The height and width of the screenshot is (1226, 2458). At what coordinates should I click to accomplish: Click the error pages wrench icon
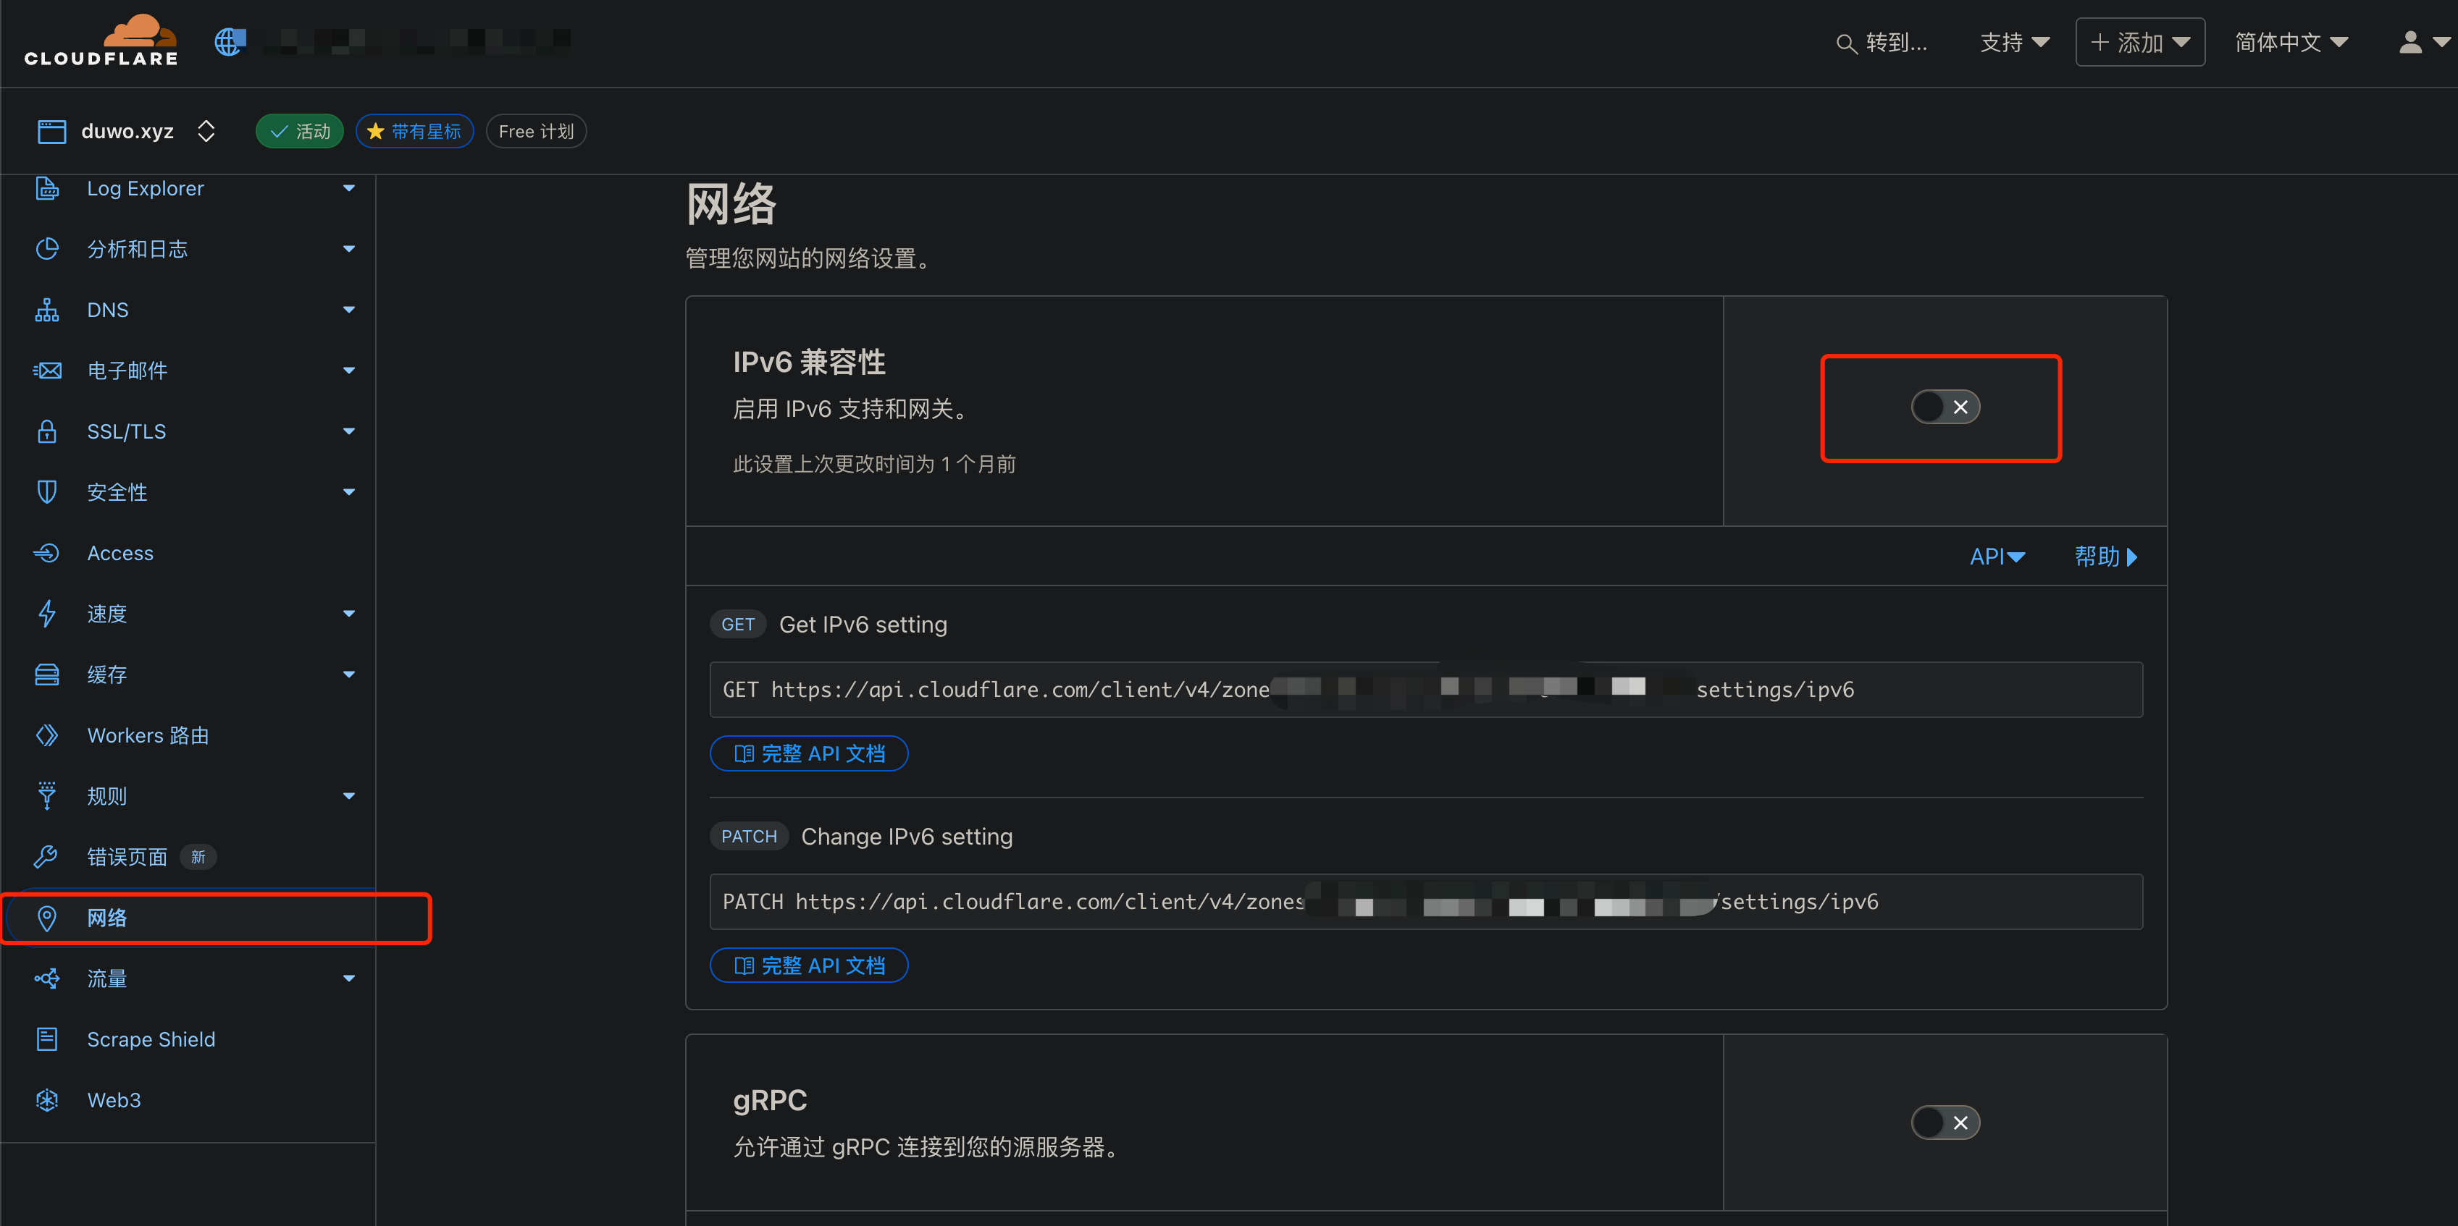[x=47, y=857]
